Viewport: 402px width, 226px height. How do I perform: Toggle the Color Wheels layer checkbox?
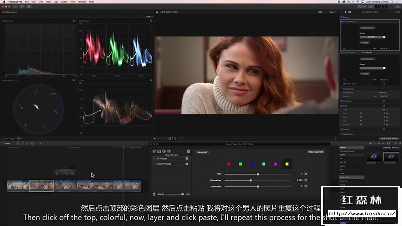(x=187, y=164)
